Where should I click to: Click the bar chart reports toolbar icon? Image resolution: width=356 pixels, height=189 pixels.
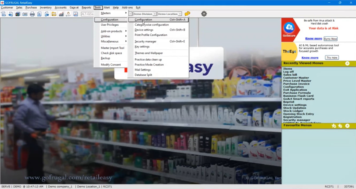(61, 14)
